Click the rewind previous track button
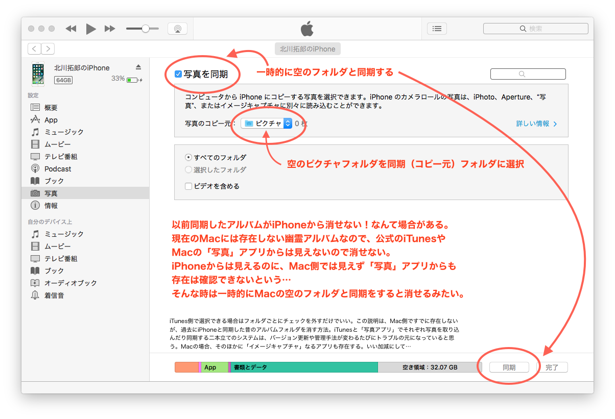 pos(71,29)
